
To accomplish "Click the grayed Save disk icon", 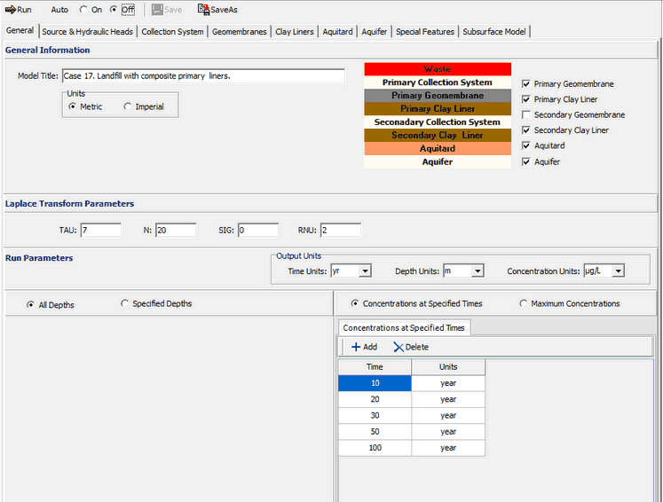I will tap(157, 10).
